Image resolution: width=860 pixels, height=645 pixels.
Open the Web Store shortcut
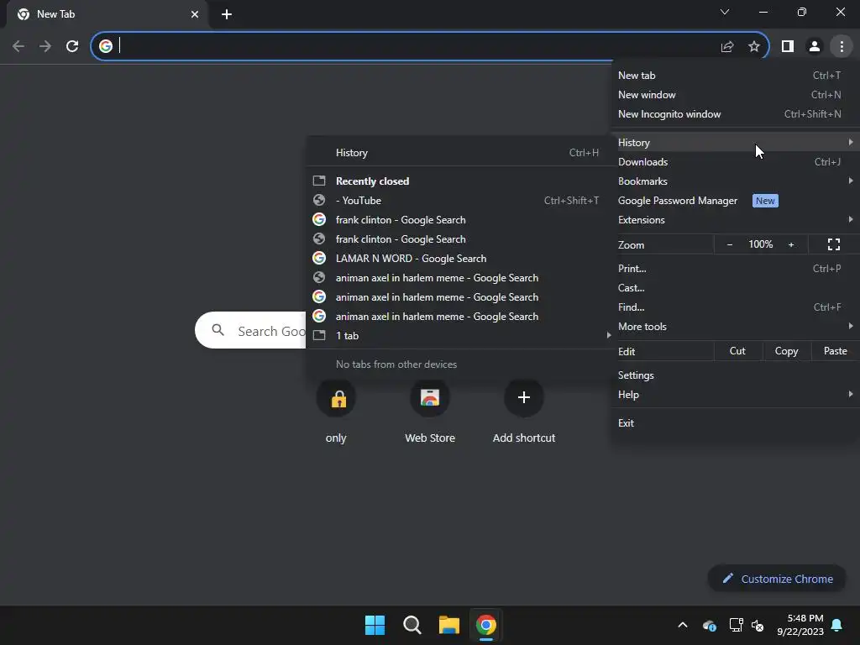[x=430, y=397]
